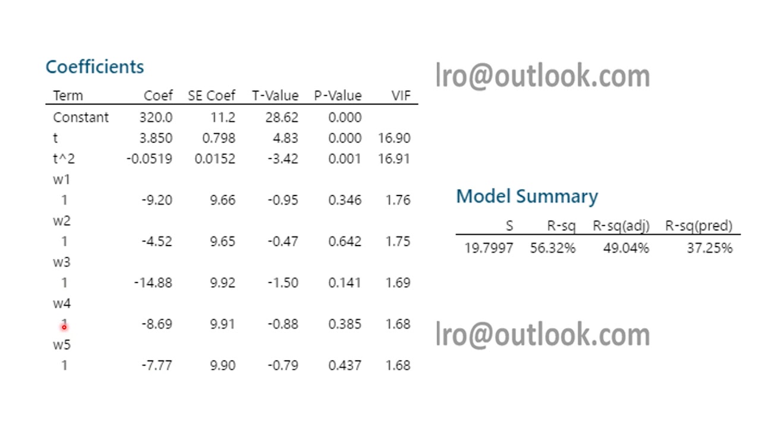This screenshot has width=761, height=428.
Task: Select the Term column header
Action: tap(68, 96)
